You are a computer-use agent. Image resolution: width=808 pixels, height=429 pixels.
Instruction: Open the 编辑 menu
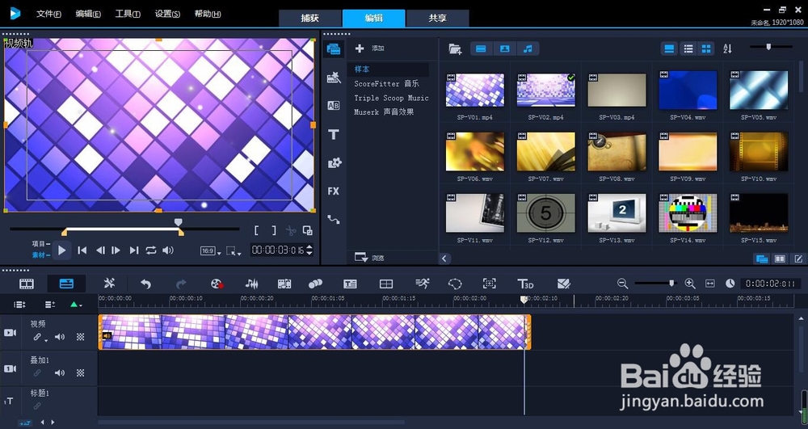pyautogui.click(x=88, y=14)
